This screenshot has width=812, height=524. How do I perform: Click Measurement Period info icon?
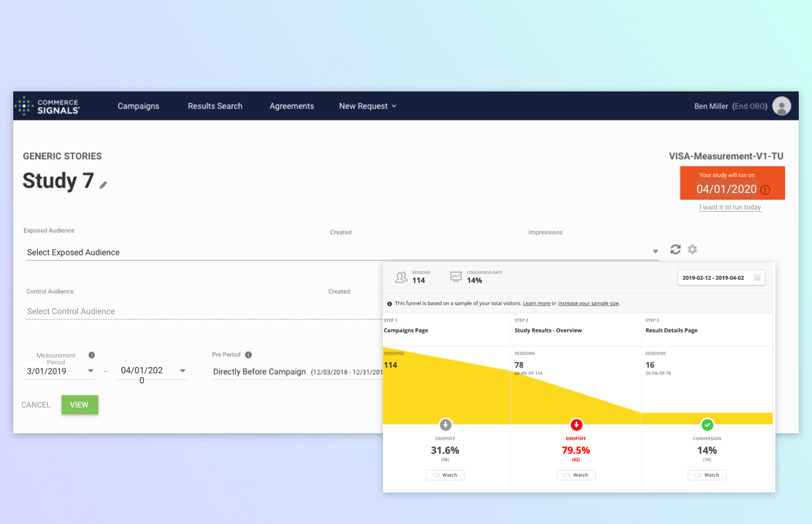(91, 355)
